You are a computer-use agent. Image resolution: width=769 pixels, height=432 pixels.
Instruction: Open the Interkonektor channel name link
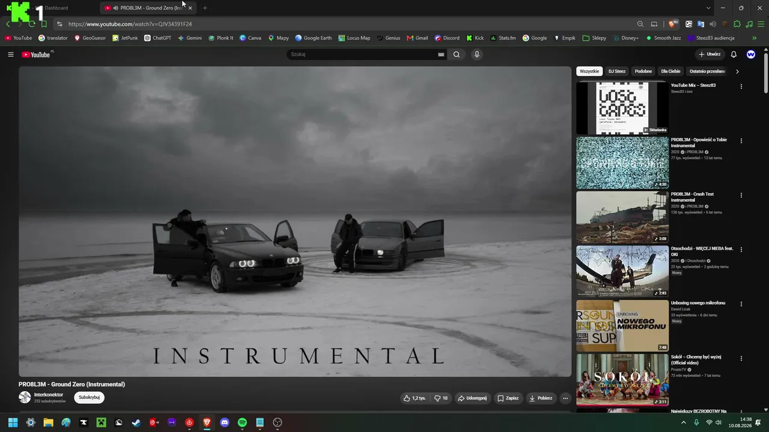[49, 395]
